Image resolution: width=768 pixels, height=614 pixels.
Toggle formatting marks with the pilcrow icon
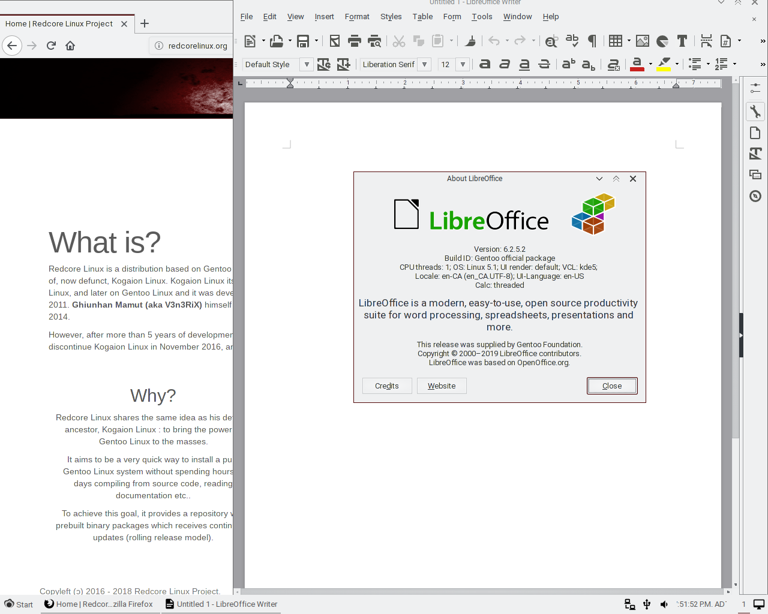point(592,41)
